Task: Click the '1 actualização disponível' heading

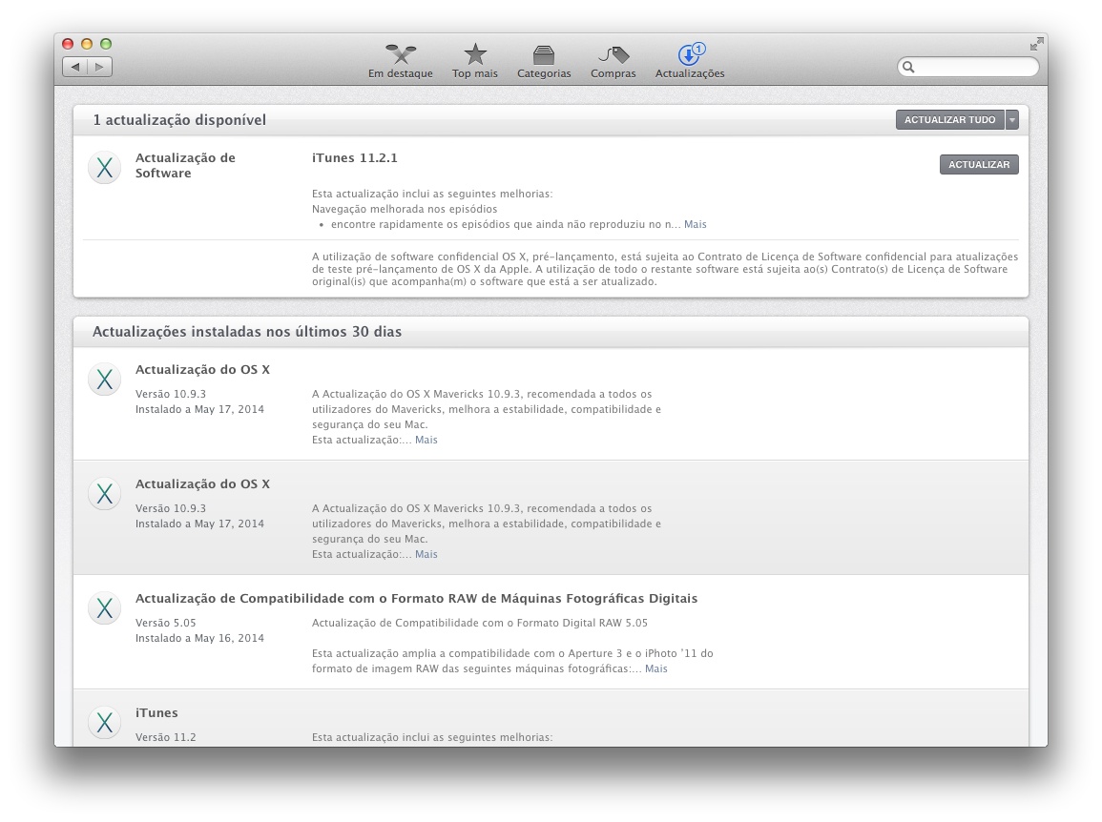Action: (180, 120)
